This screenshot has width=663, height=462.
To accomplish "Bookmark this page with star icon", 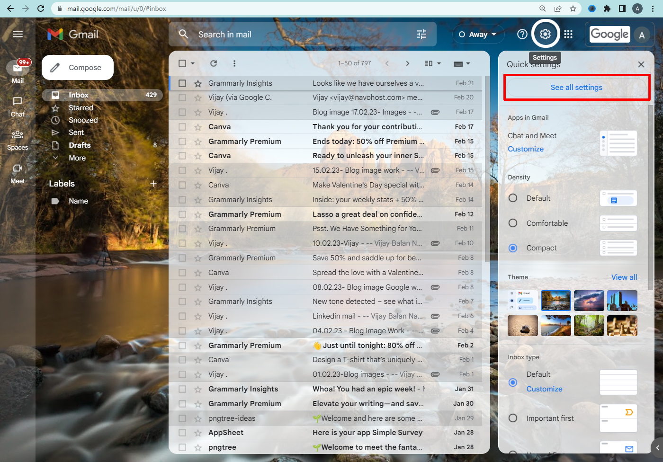I will [x=573, y=9].
